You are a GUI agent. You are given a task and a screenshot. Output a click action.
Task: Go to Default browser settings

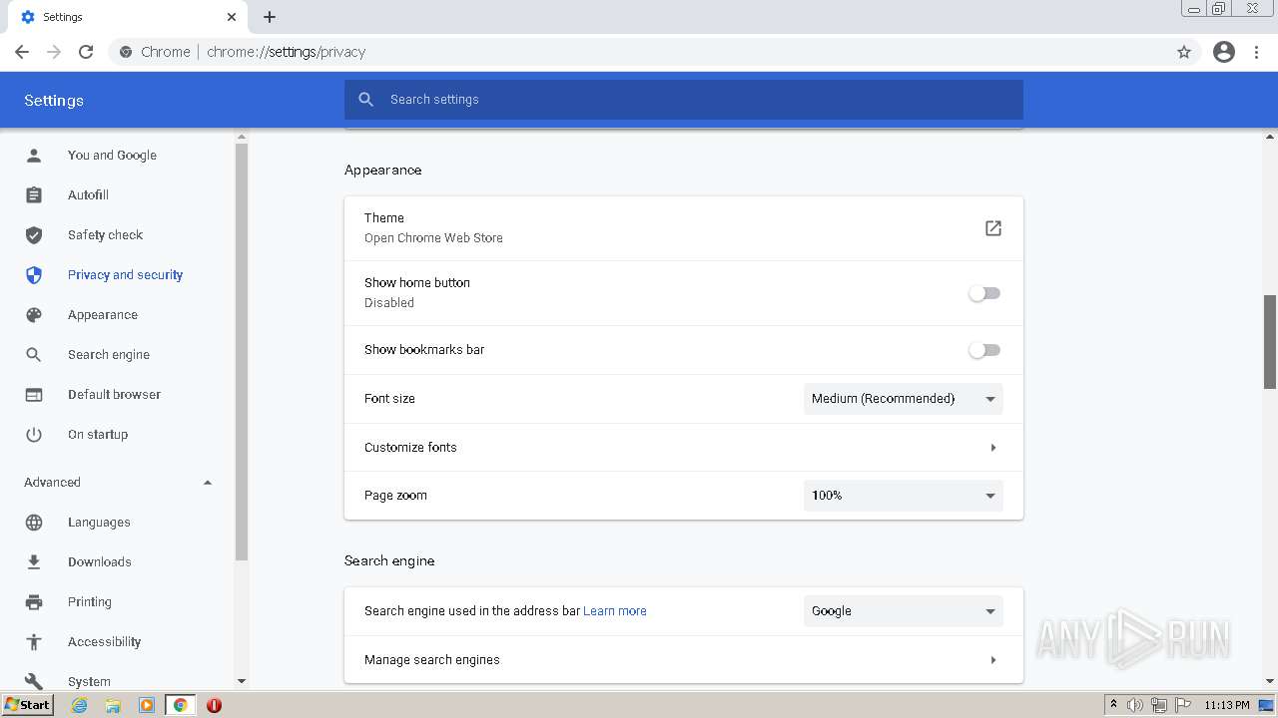[x=114, y=395]
